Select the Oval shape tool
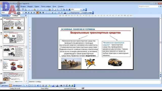This screenshot has height=91, width=162. (32, 85)
